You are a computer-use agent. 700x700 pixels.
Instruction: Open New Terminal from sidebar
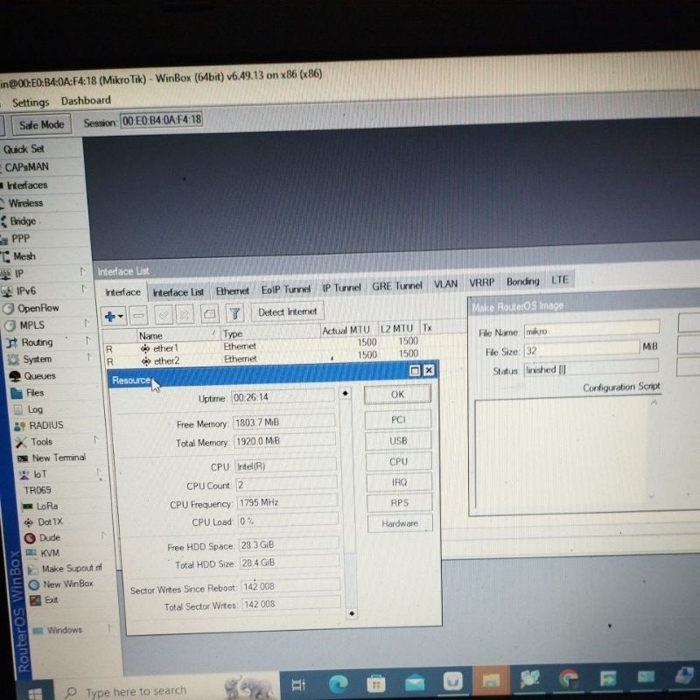pyautogui.click(x=51, y=458)
